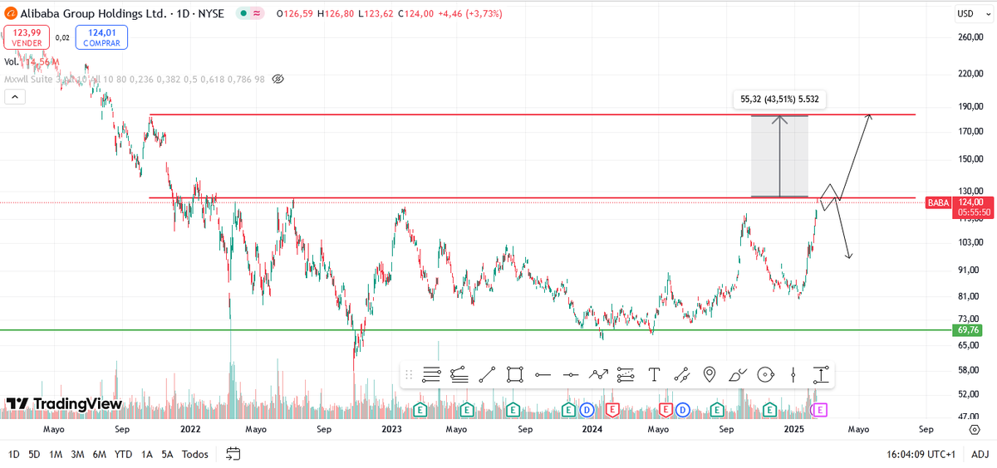Click the BABA price label on axis
Screen dimensions: 997x468
[939, 202]
